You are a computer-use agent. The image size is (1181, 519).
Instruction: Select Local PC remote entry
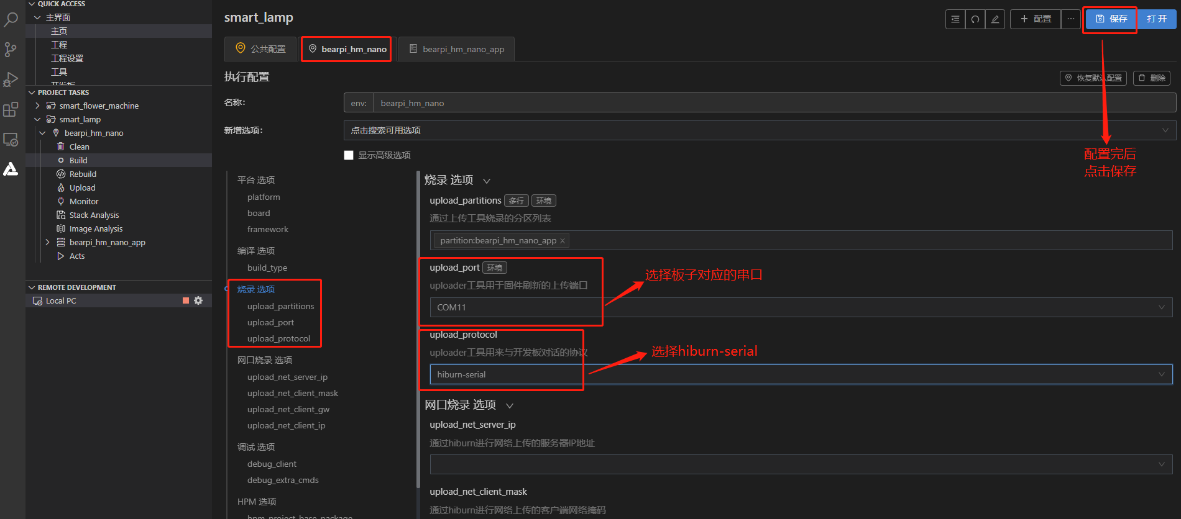(x=61, y=300)
